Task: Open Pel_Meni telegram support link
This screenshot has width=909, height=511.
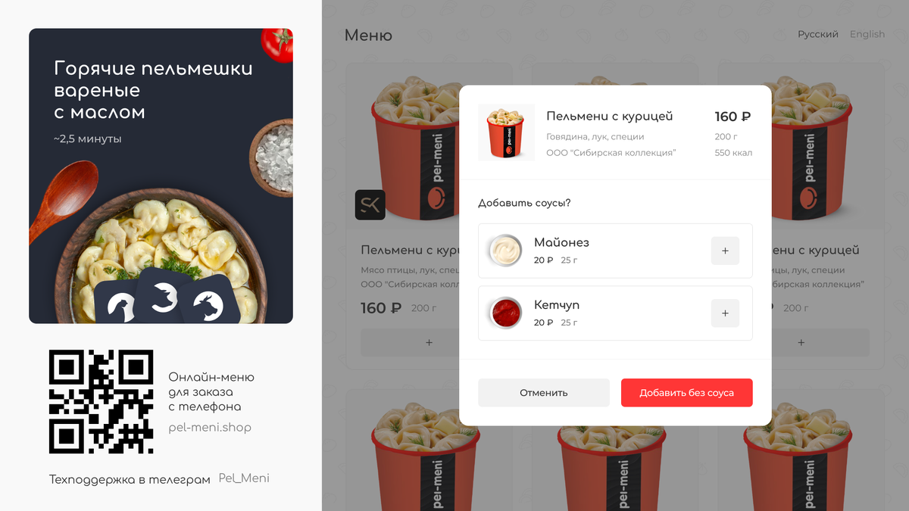Action: [x=244, y=478]
